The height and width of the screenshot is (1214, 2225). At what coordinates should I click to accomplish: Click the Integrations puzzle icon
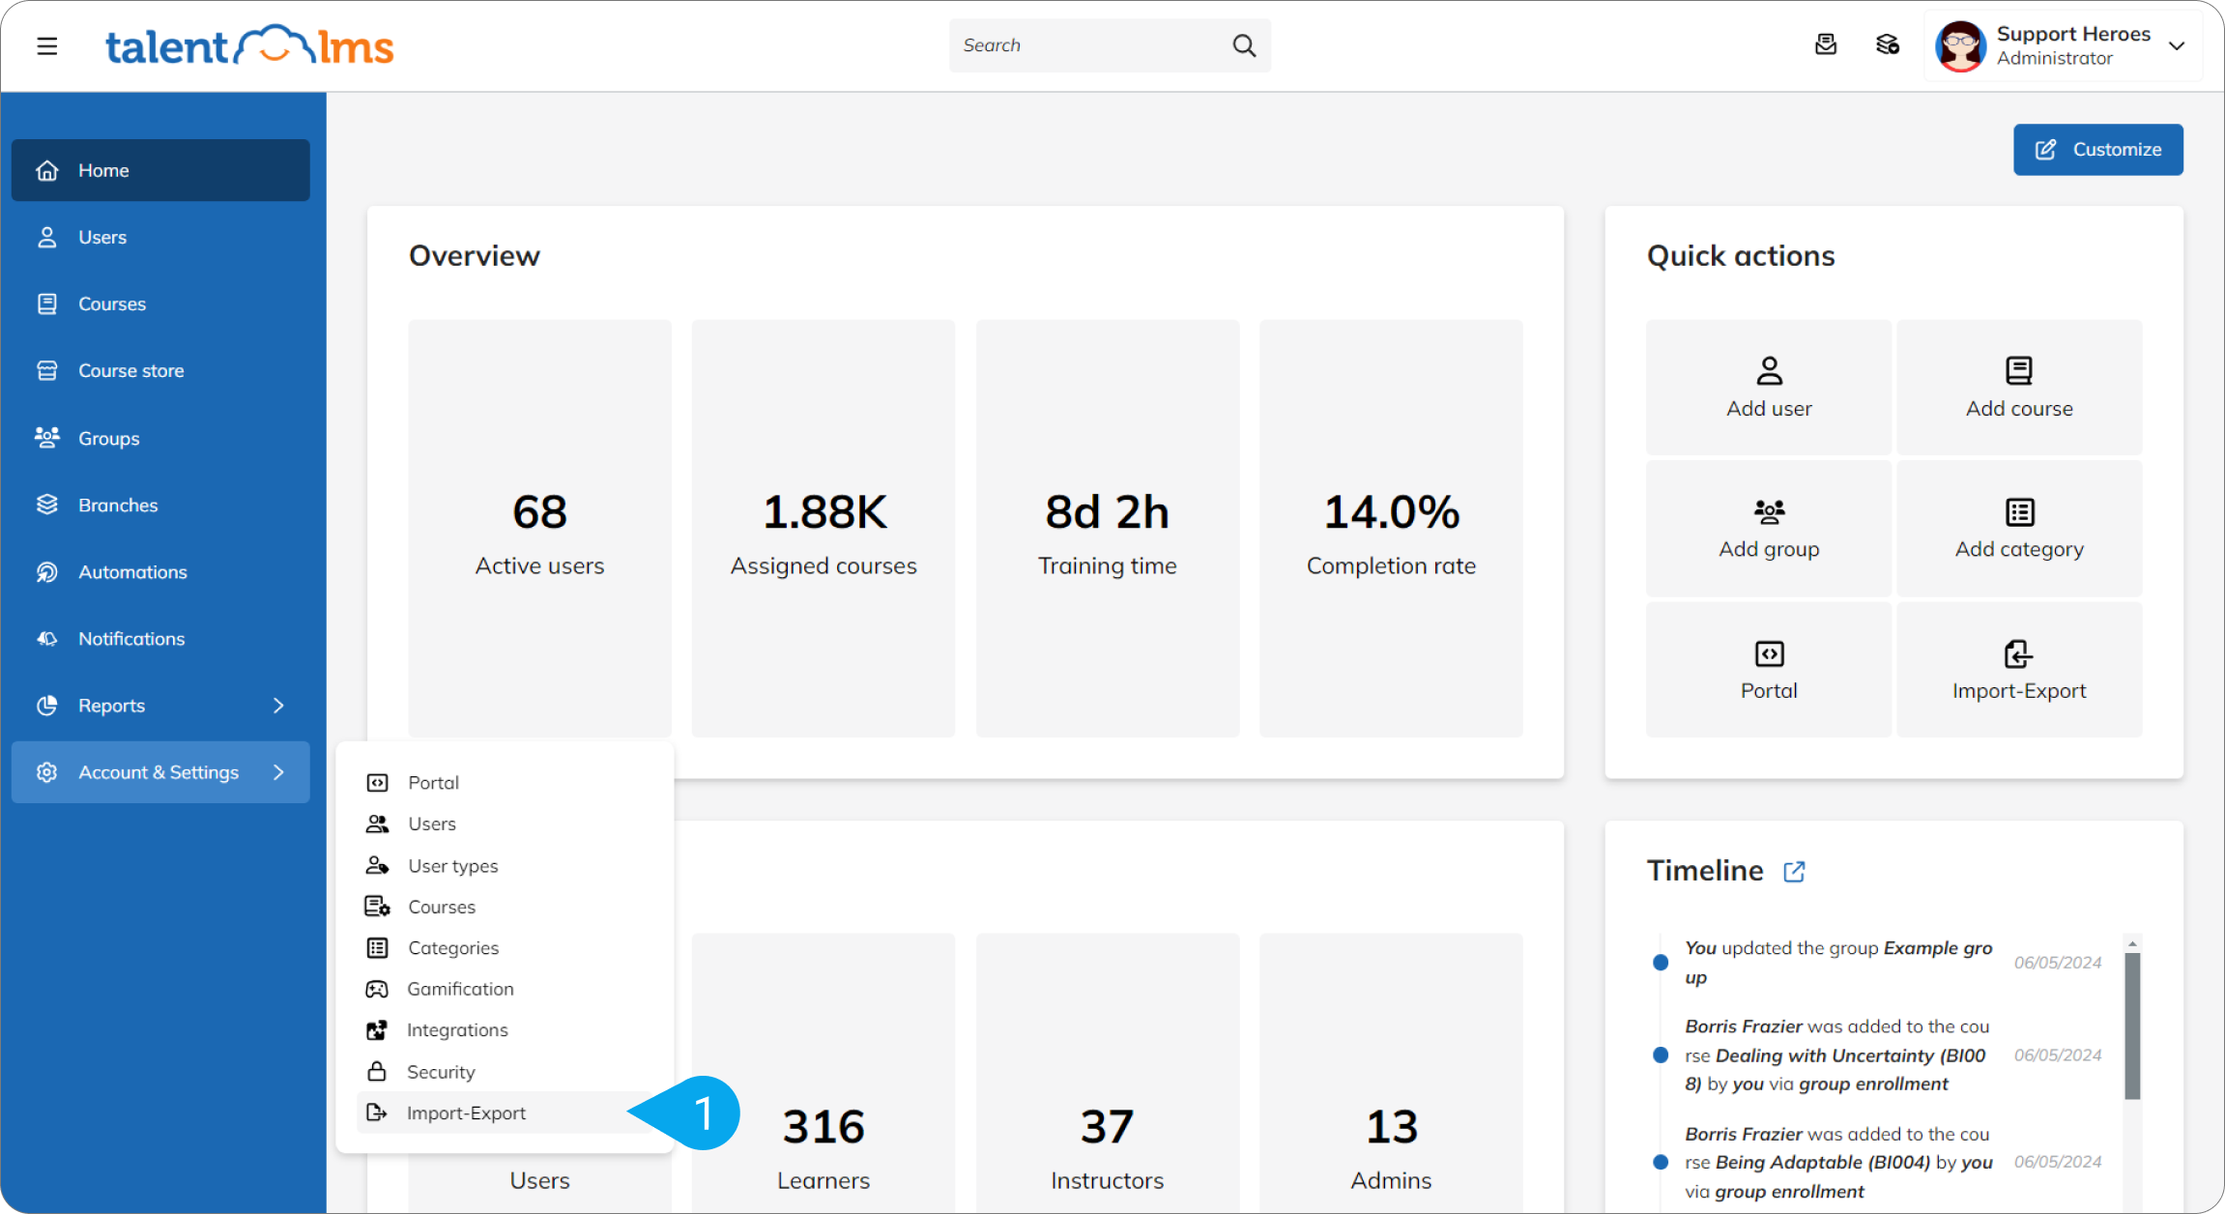377,1030
